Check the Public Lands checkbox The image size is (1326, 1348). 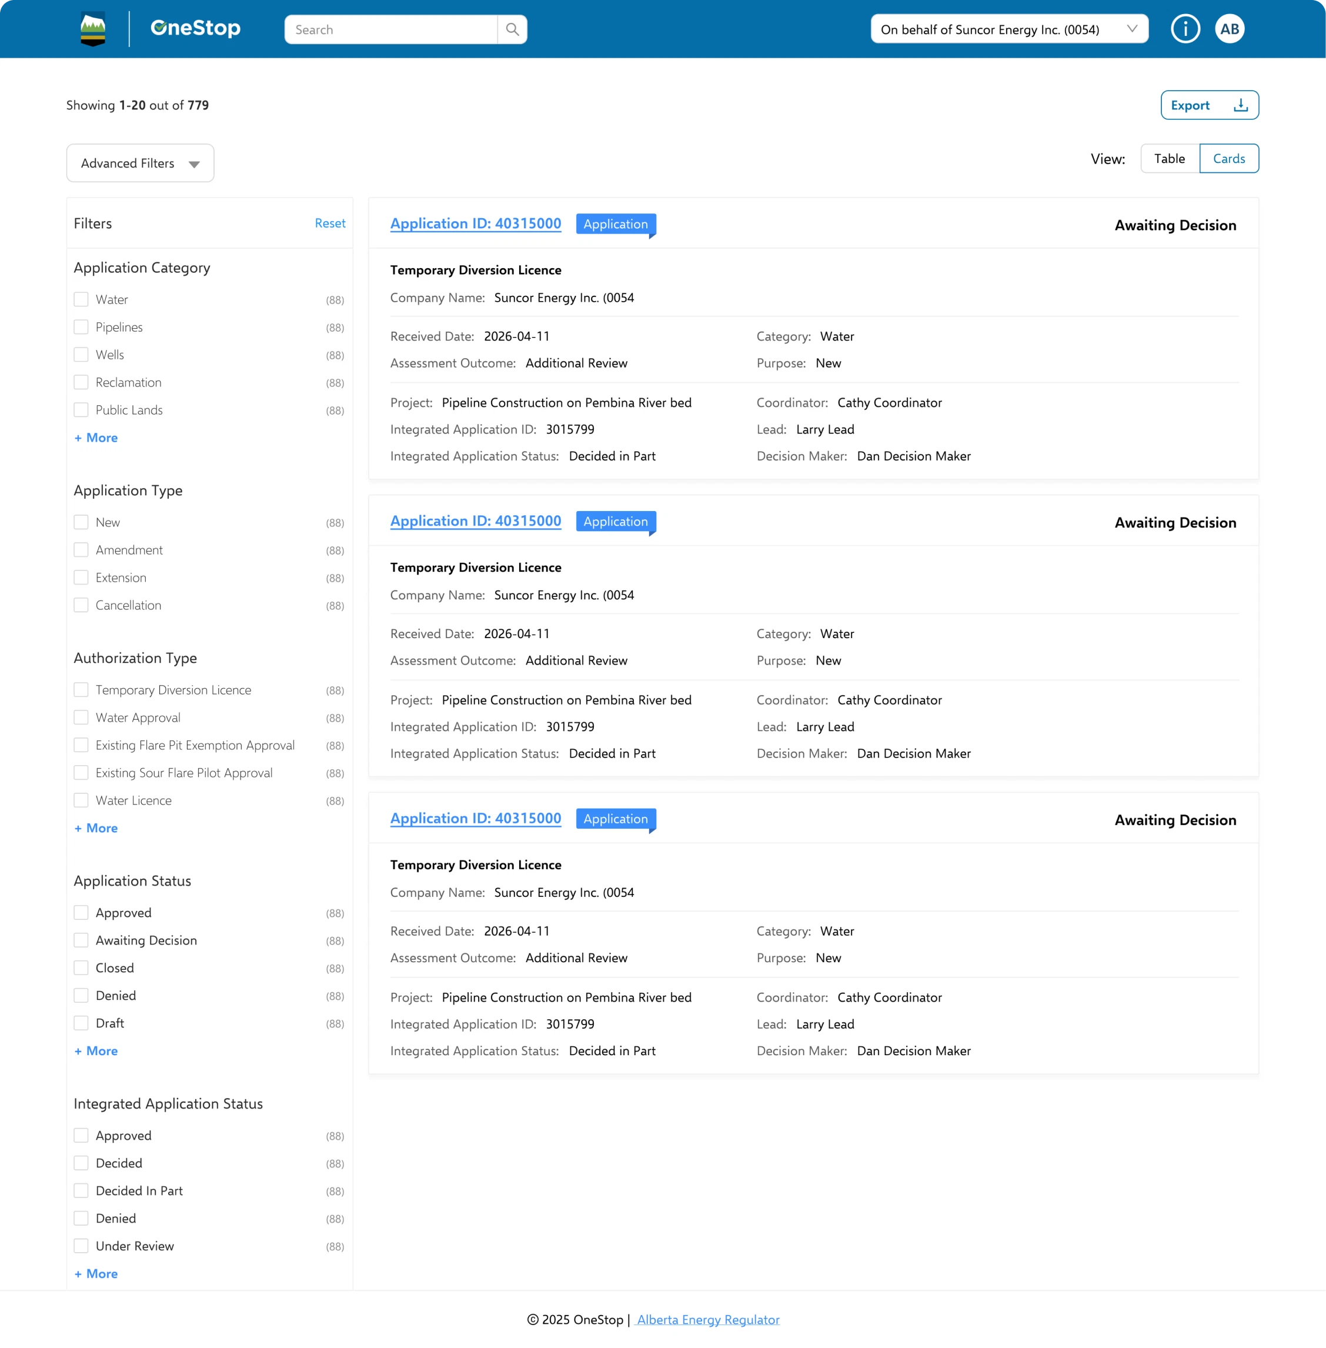tap(82, 411)
